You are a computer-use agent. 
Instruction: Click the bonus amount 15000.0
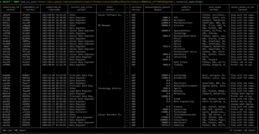(166, 20)
